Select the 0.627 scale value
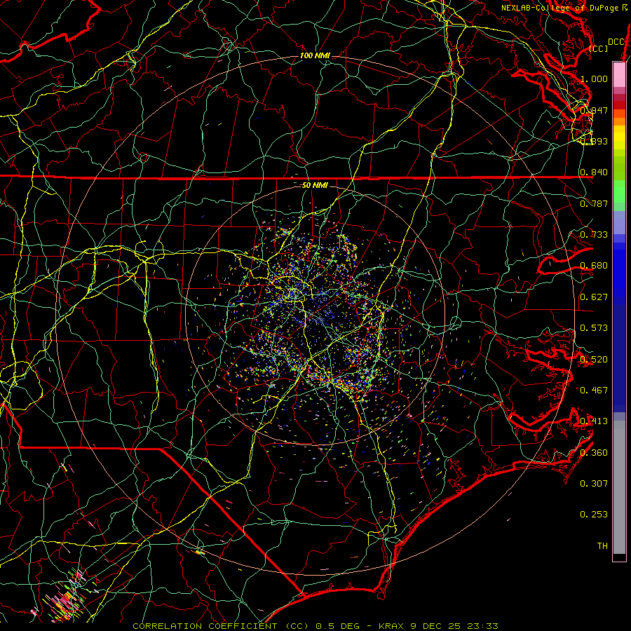This screenshot has width=631, height=631. point(594,297)
